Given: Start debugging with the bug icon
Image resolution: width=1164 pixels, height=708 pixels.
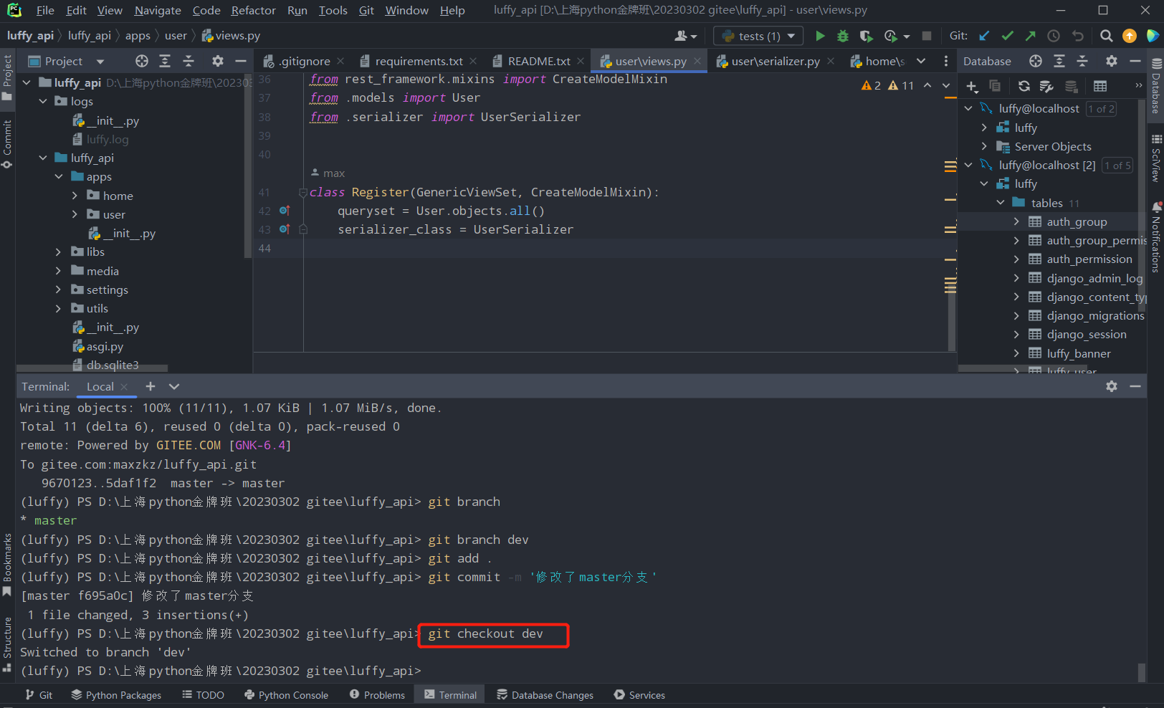Looking at the screenshot, I should 843,36.
